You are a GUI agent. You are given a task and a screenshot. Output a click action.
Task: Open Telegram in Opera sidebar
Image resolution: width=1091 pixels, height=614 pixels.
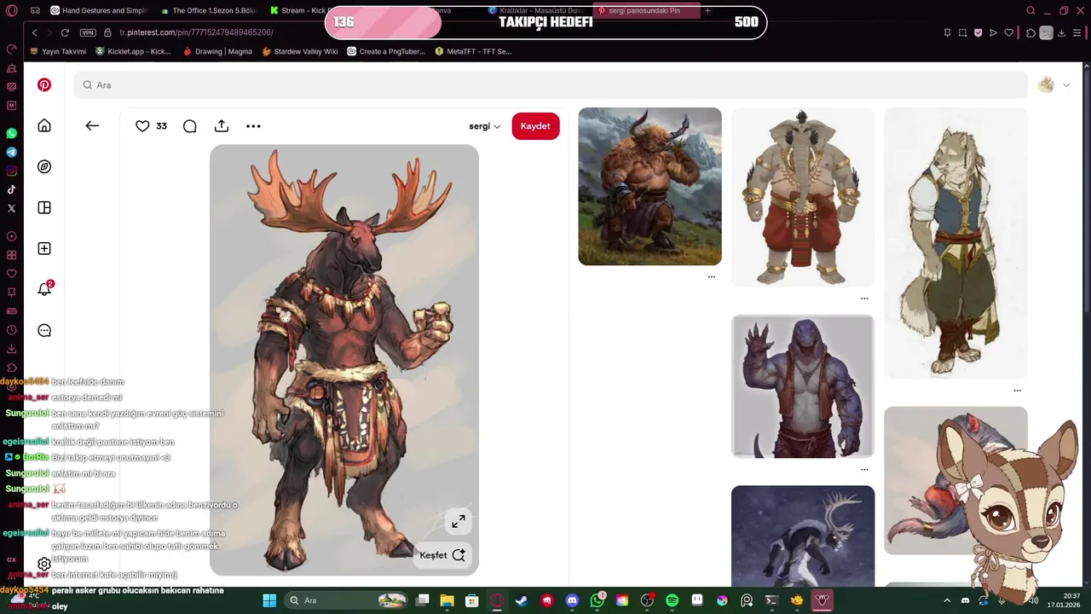[x=11, y=152]
